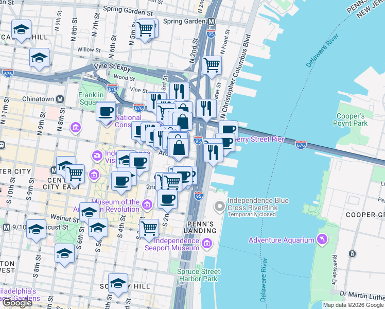Screen dimensions: 385x309
Task: Click the upper coffee cup marker at Cherry Street Pier
Action: 229,128
